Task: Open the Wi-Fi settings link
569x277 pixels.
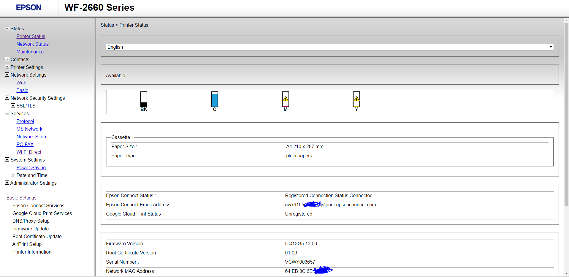Action: (x=22, y=83)
